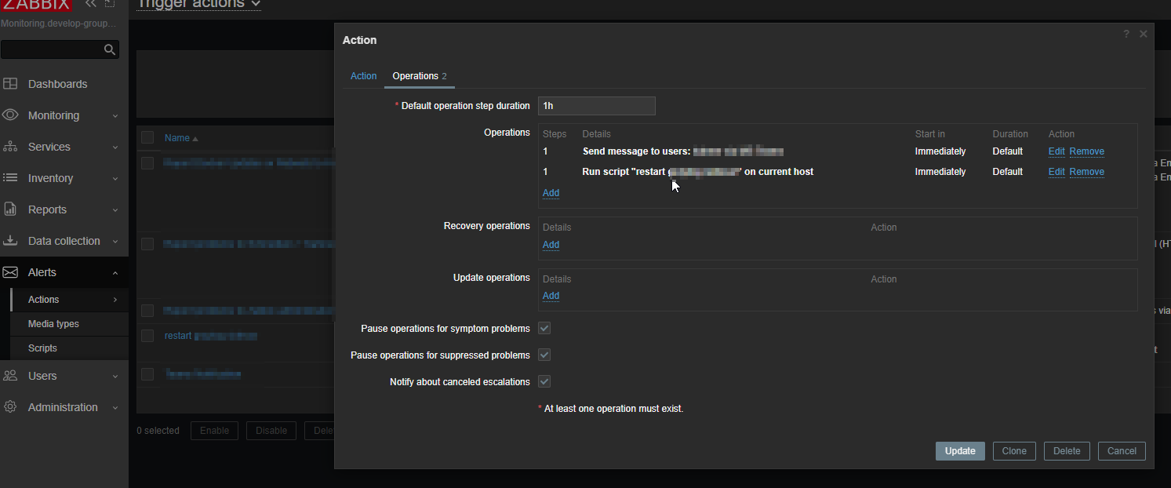Edit the Run script operation
This screenshot has width=1171, height=488.
click(1056, 172)
